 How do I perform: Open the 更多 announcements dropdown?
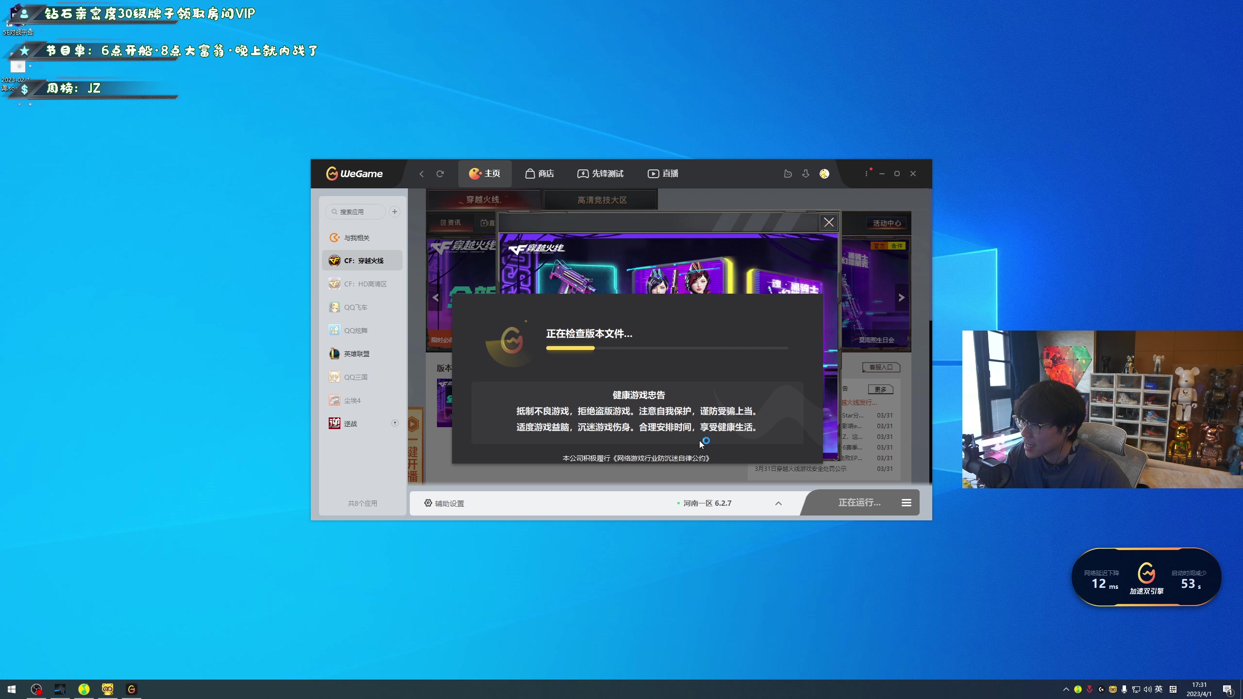coord(880,389)
